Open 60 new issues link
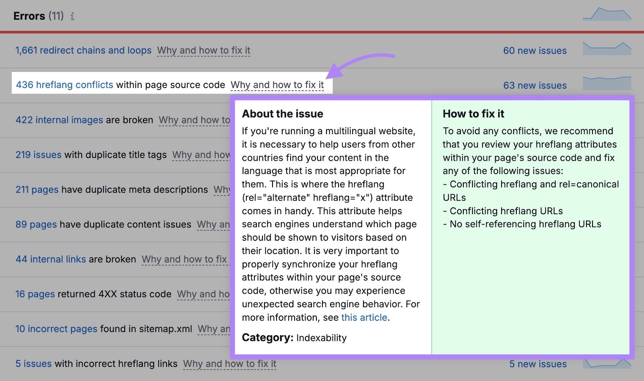644x381 pixels. click(x=535, y=51)
